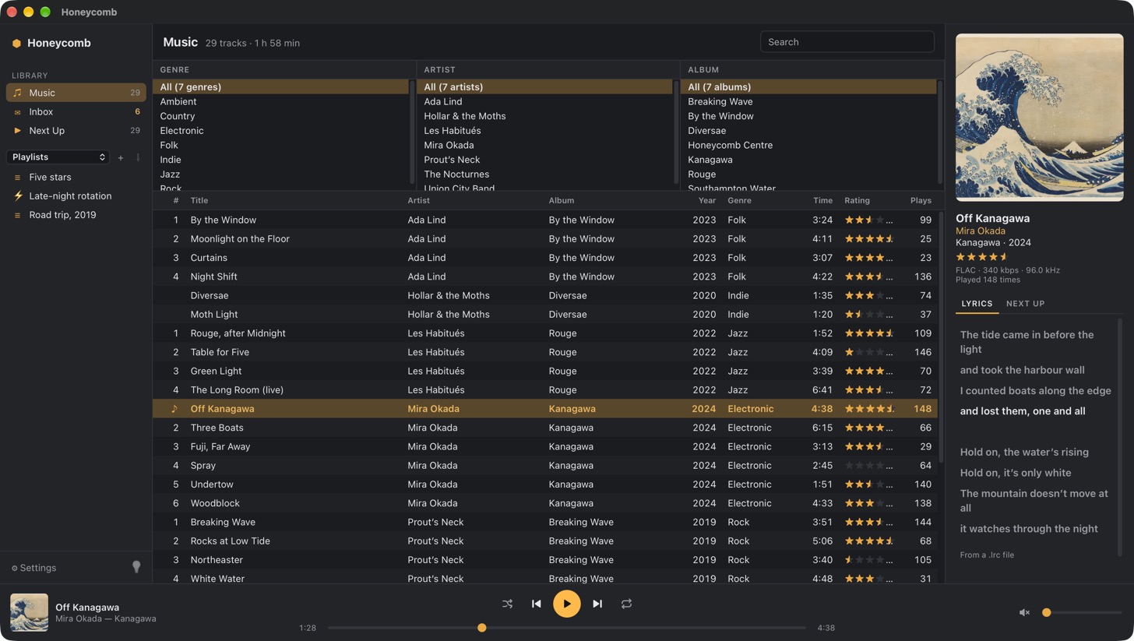This screenshot has width=1134, height=641.
Task: Toggle repeat mode
Action: pyautogui.click(x=626, y=604)
